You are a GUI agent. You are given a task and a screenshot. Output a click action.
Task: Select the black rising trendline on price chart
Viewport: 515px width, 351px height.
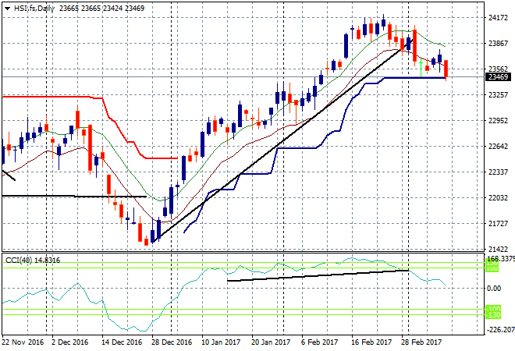[x=282, y=141]
